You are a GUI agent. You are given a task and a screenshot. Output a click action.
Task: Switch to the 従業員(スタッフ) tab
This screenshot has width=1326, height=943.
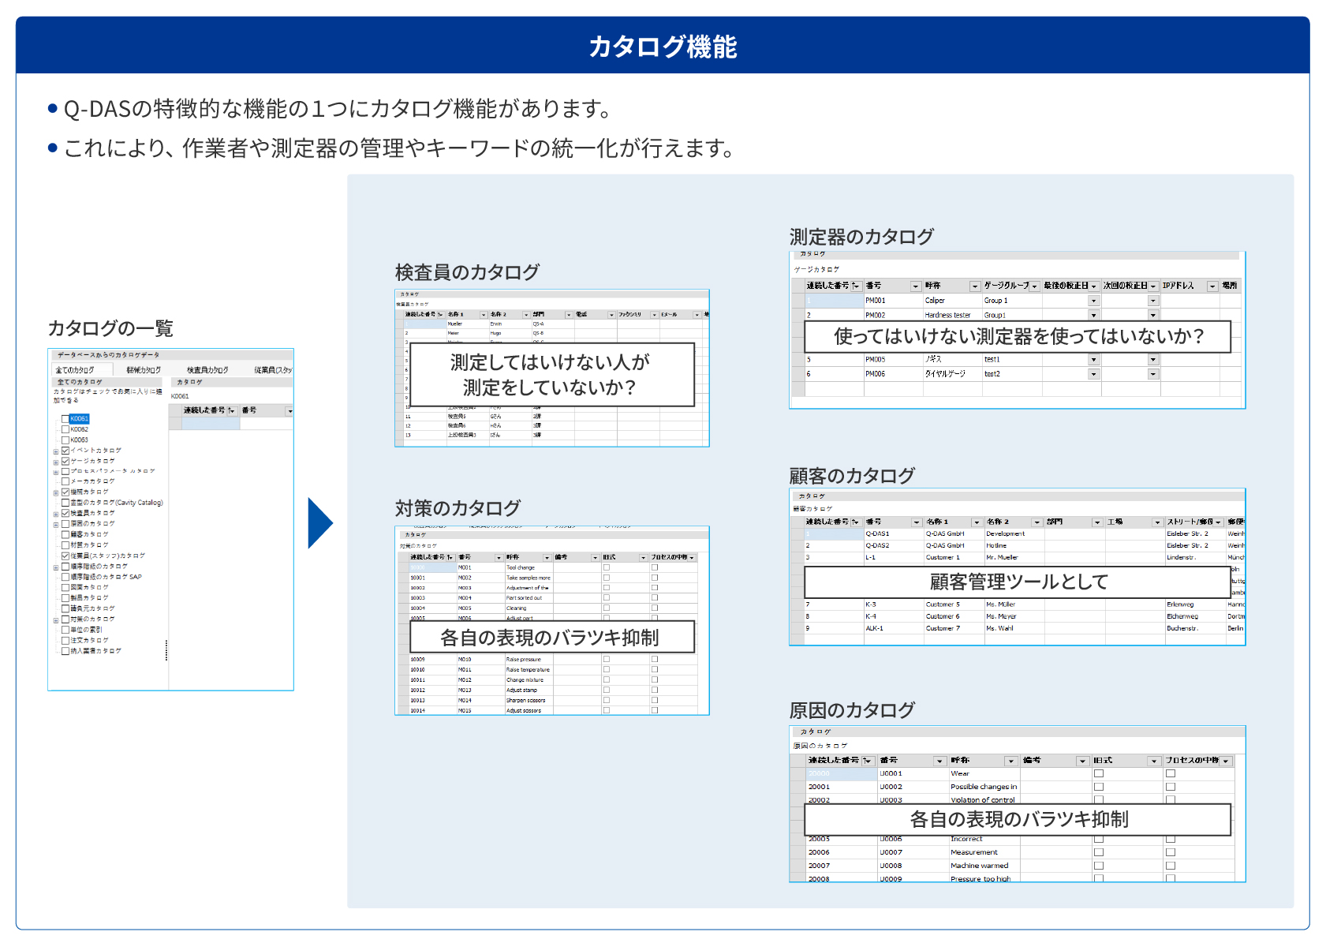click(x=273, y=370)
